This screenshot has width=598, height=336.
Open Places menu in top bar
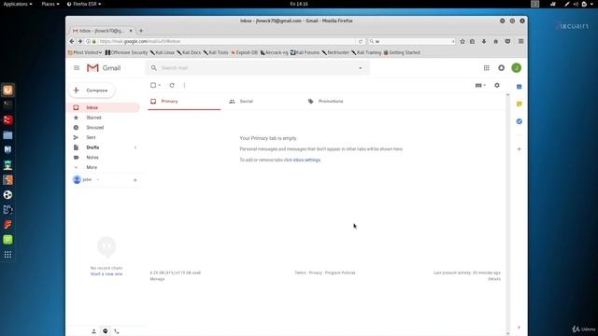coord(50,4)
